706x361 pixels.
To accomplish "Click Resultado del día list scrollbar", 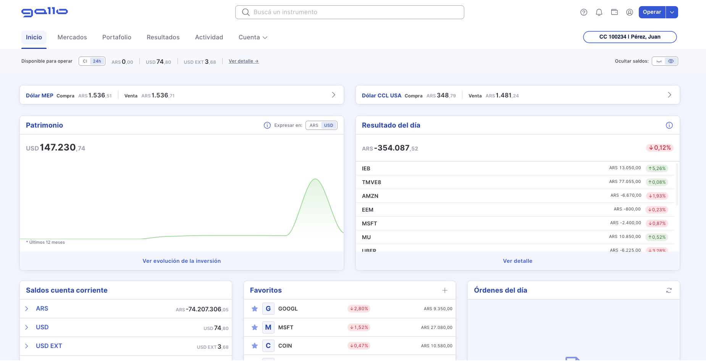I will point(677,185).
